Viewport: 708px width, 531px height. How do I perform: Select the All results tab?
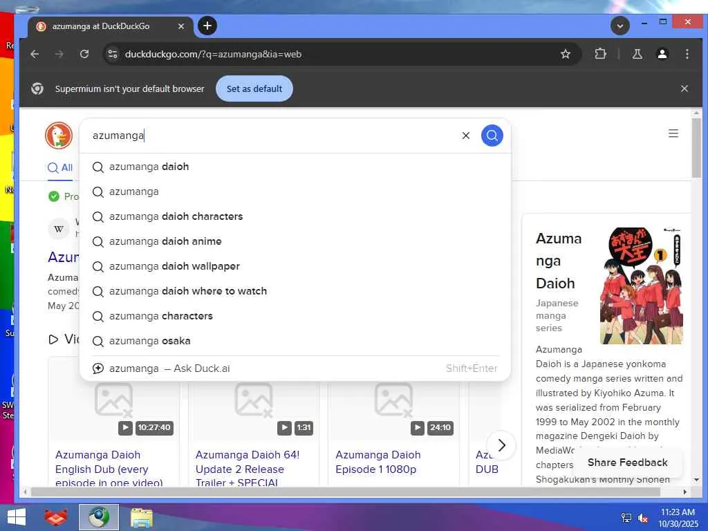(x=61, y=168)
